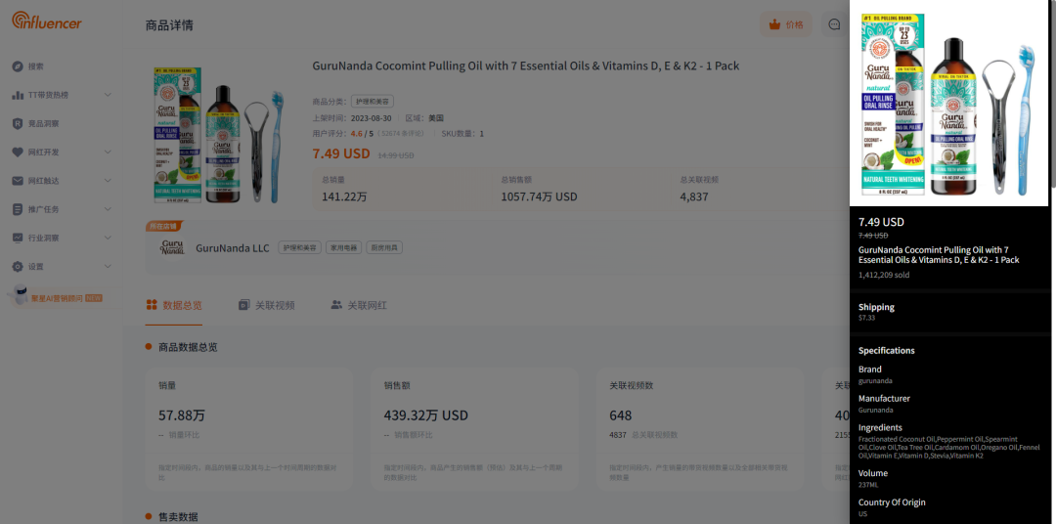Click the GuruNanda shop logo

pos(172,247)
